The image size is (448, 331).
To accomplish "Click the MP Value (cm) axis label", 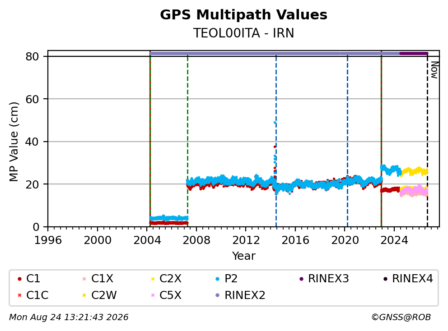I will (14, 142).
